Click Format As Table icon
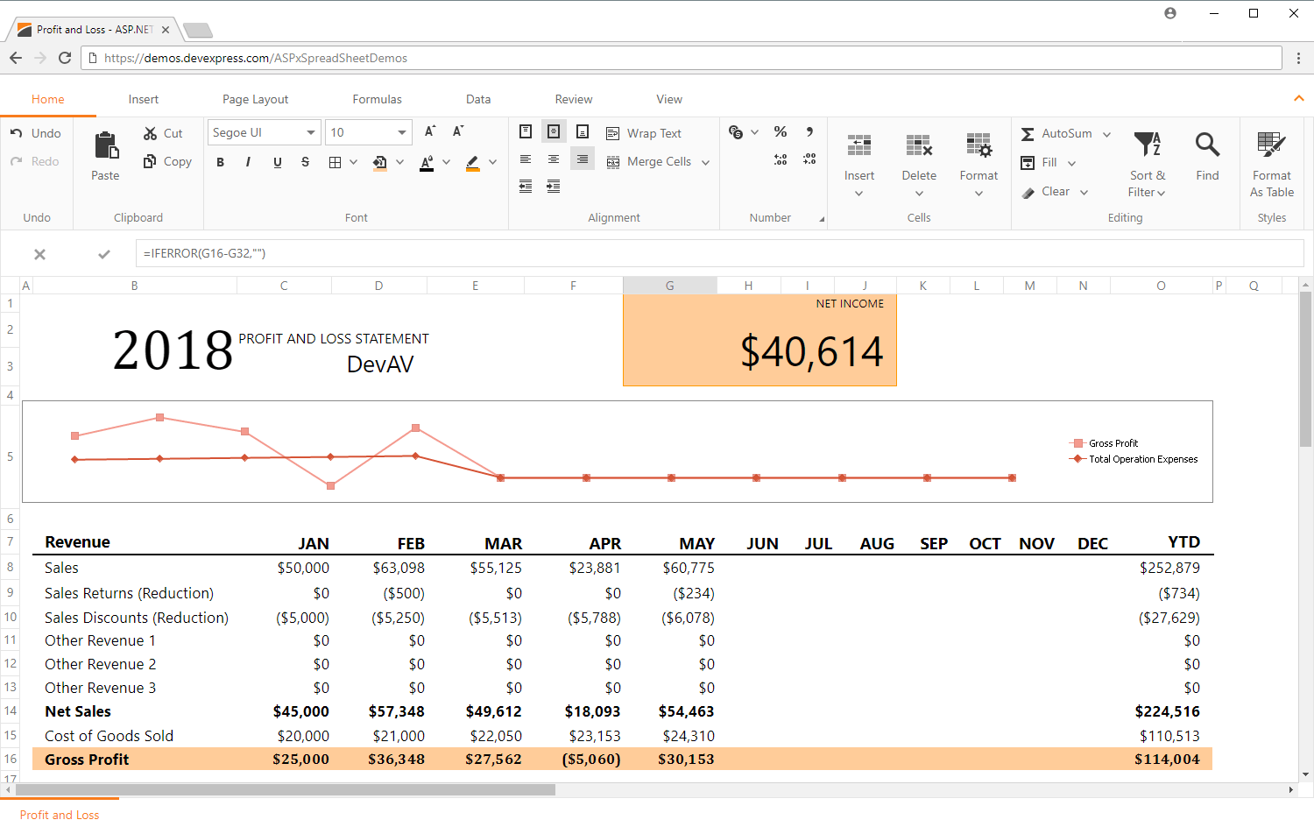Image resolution: width=1314 pixels, height=834 pixels. coord(1271,145)
